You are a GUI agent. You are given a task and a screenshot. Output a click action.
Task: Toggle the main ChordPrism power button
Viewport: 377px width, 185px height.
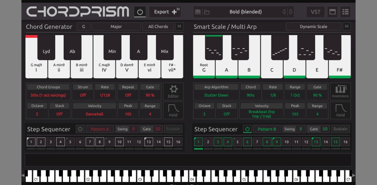click(x=140, y=12)
